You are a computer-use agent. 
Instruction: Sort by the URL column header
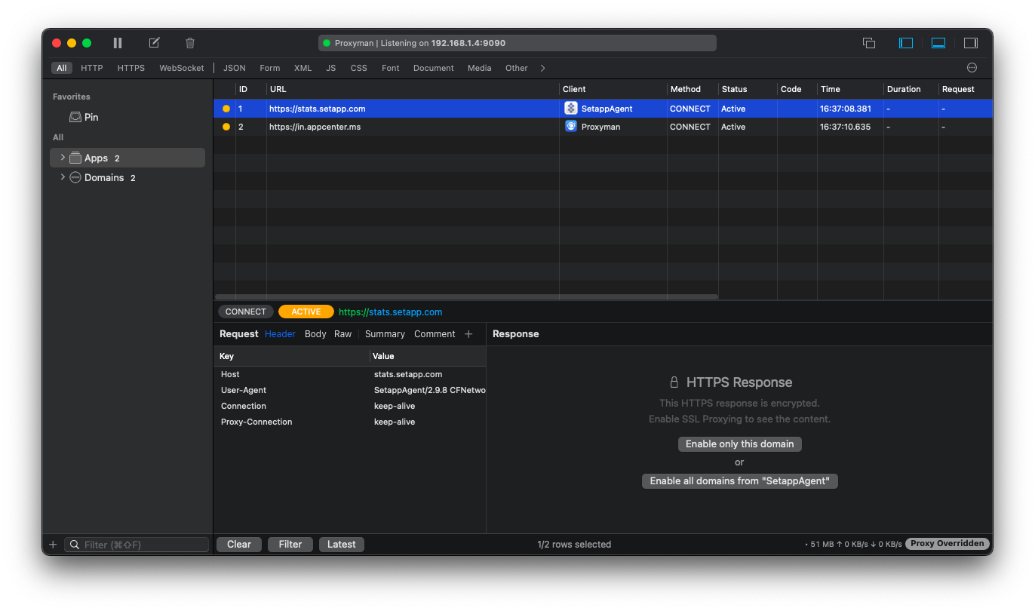pyautogui.click(x=413, y=89)
